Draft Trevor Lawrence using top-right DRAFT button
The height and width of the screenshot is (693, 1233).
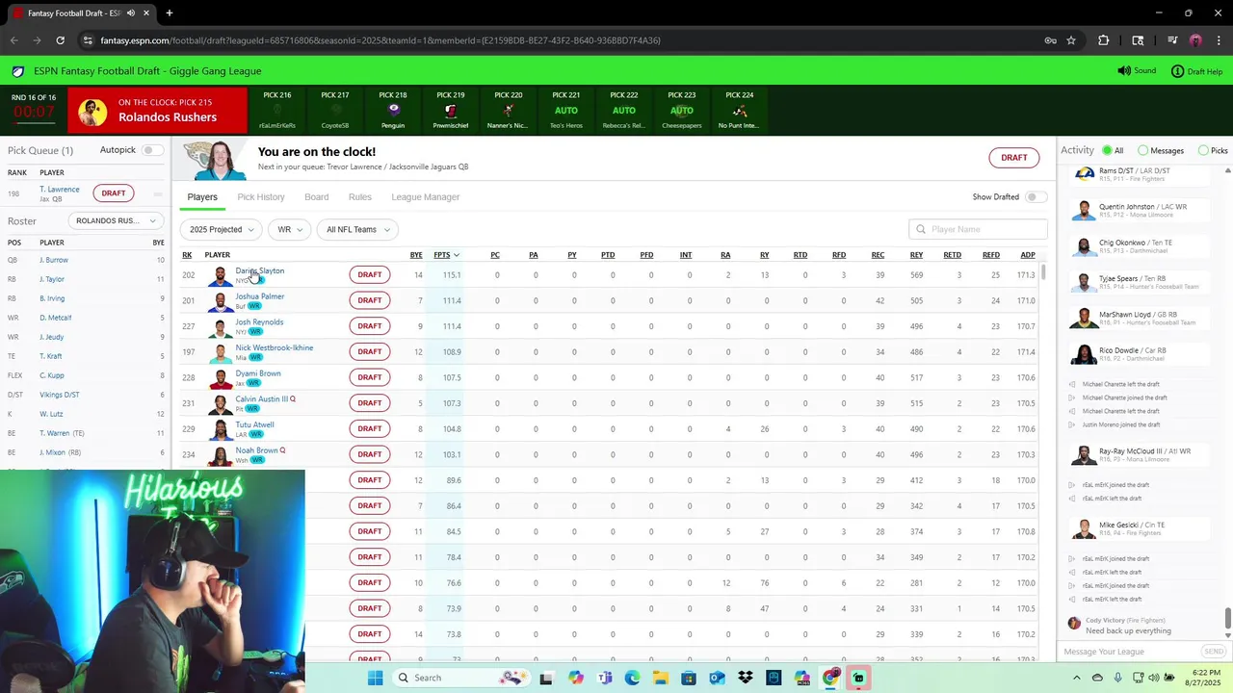1014,158
